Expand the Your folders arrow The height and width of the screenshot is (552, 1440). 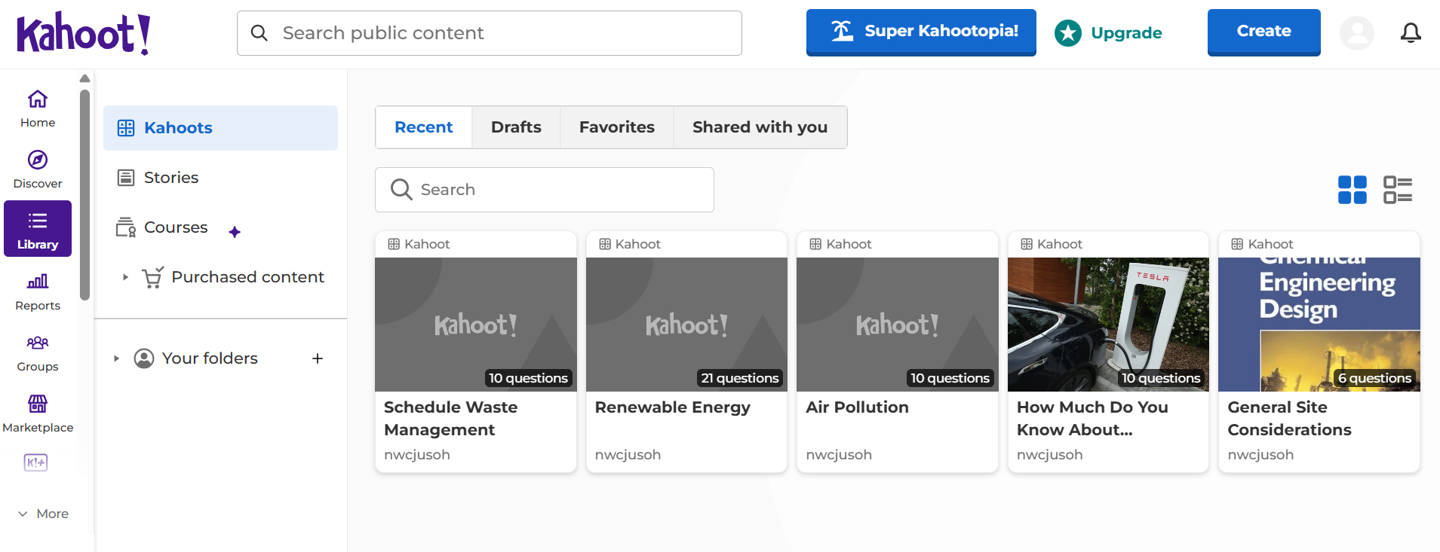pos(116,358)
